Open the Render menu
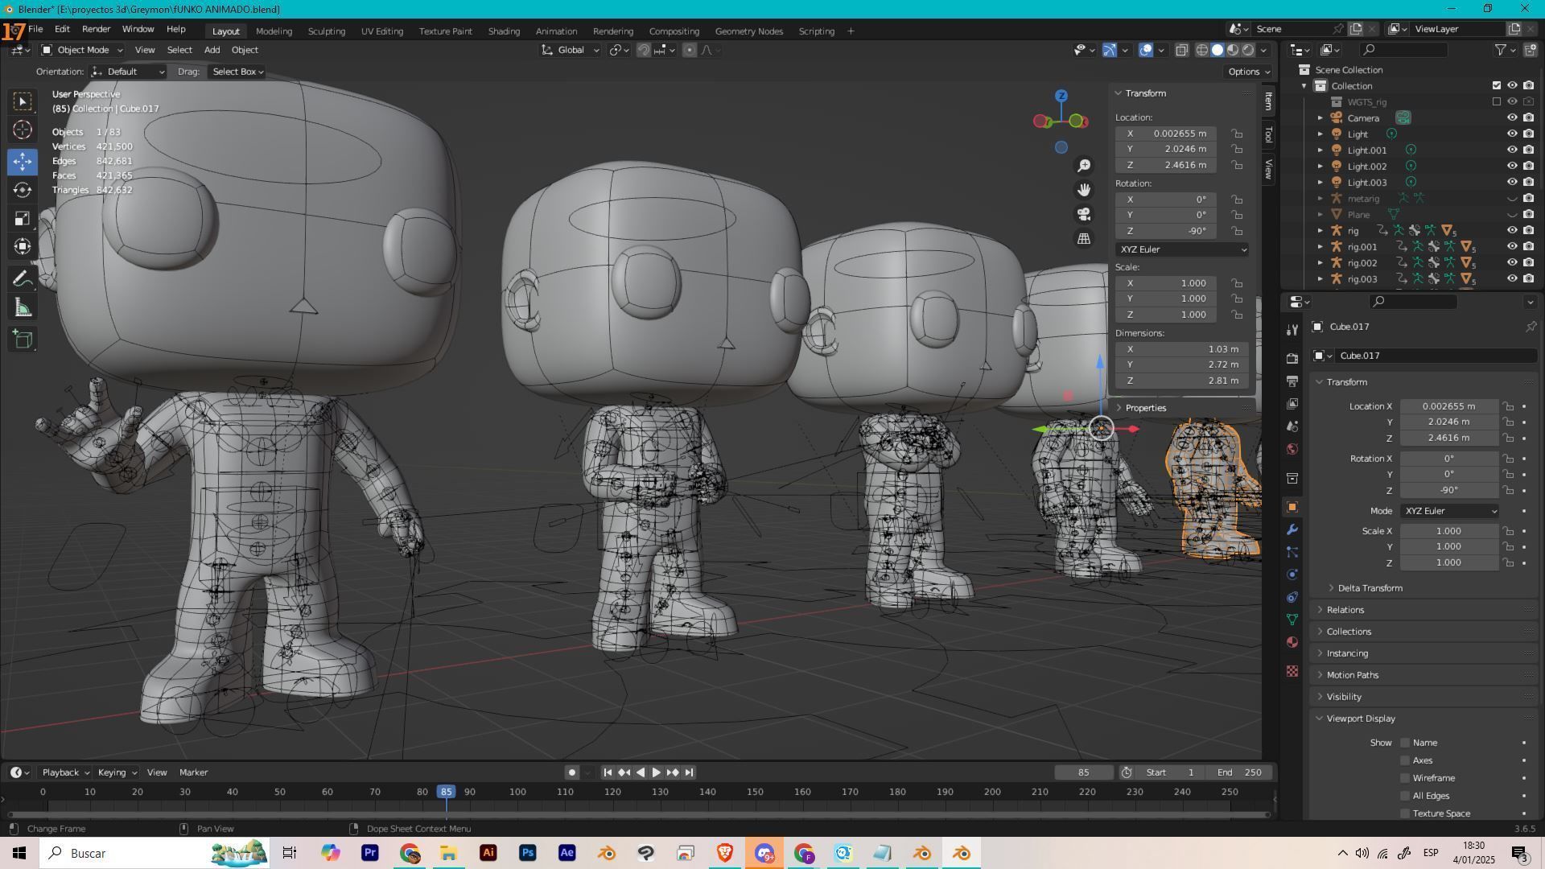Screen dimensions: 1545x869 coord(96,29)
